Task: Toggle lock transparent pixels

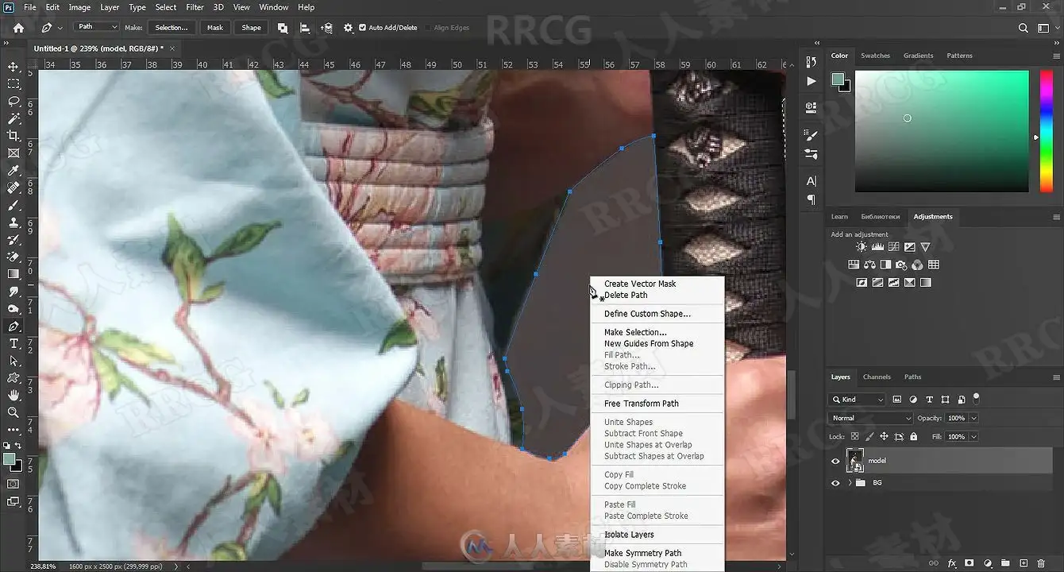Action: coord(855,437)
